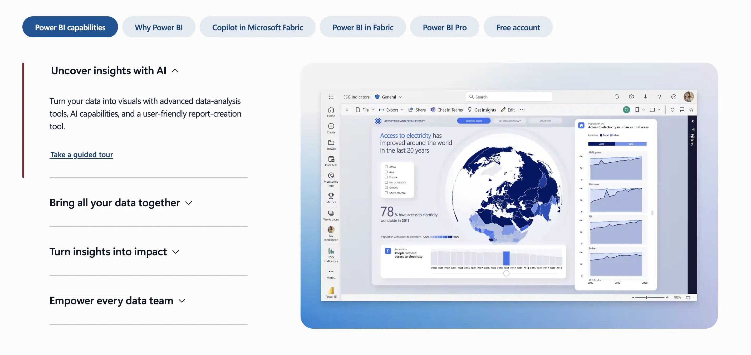Screen dimensions: 751x355
Task: Click the Power BI logo icon
Action: pos(331,290)
